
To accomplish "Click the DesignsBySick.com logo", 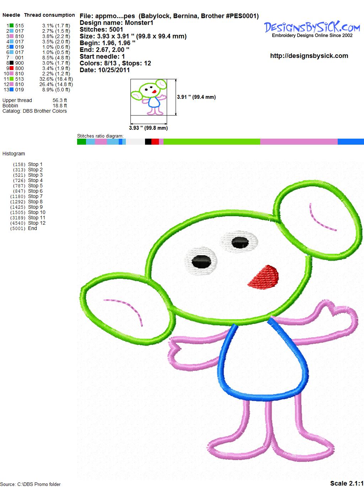I will pyautogui.click(x=312, y=28).
